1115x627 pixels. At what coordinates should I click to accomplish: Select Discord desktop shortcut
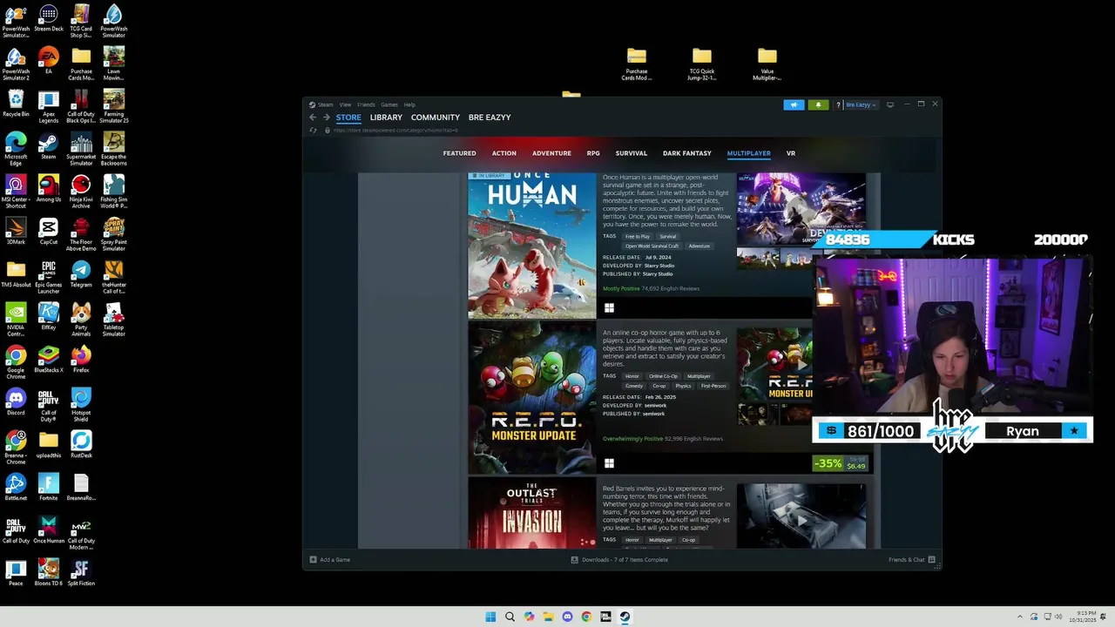tap(16, 402)
